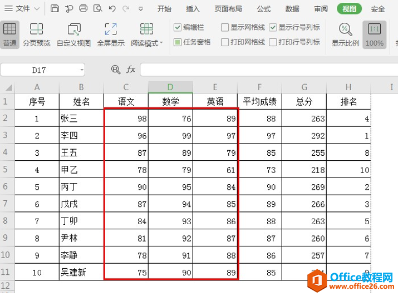Expand the quick access toolbar customize arrow

(140, 9)
